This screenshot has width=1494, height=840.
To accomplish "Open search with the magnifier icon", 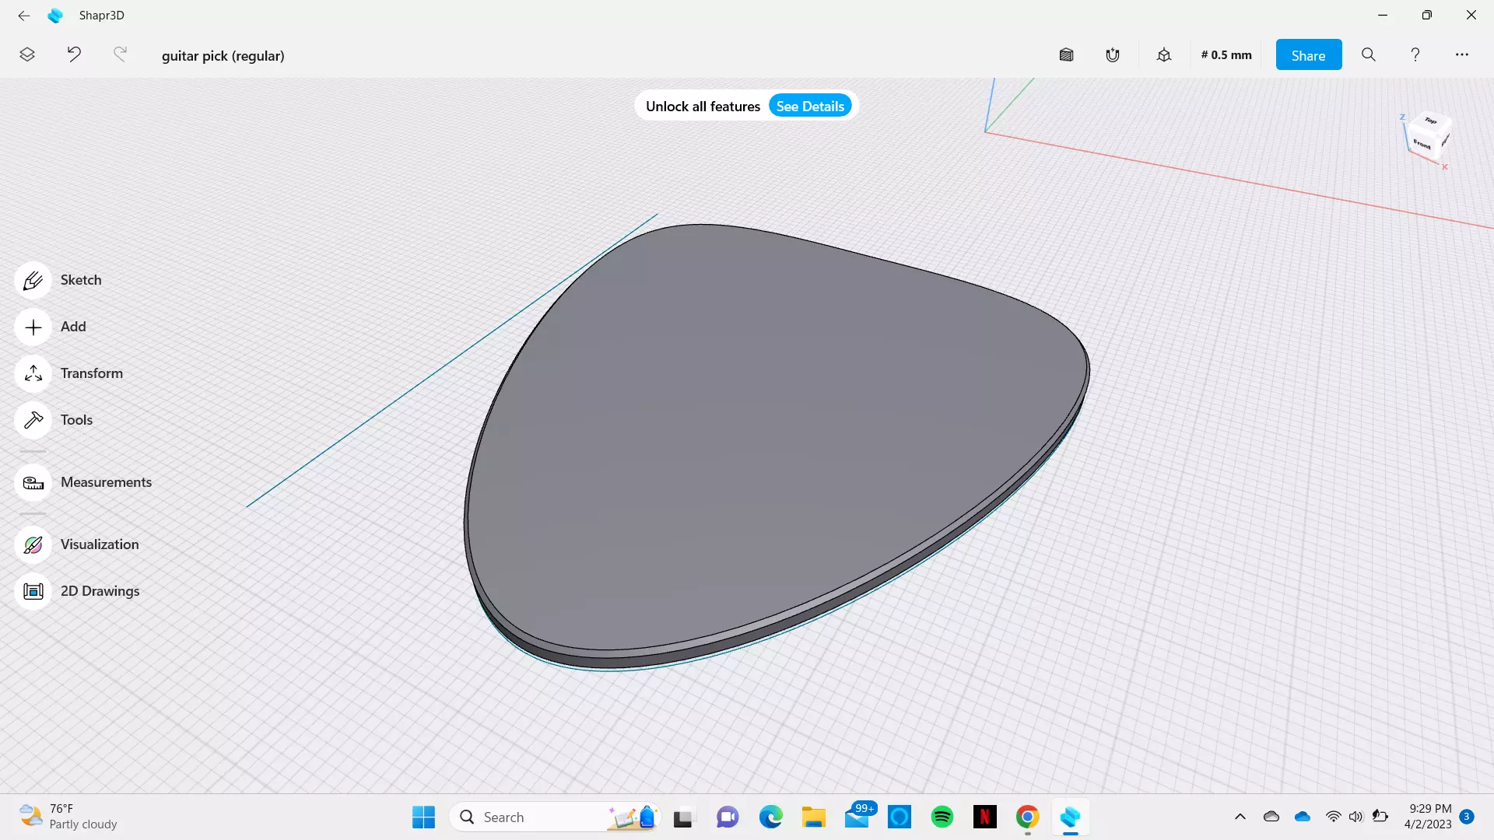I will click(1369, 54).
